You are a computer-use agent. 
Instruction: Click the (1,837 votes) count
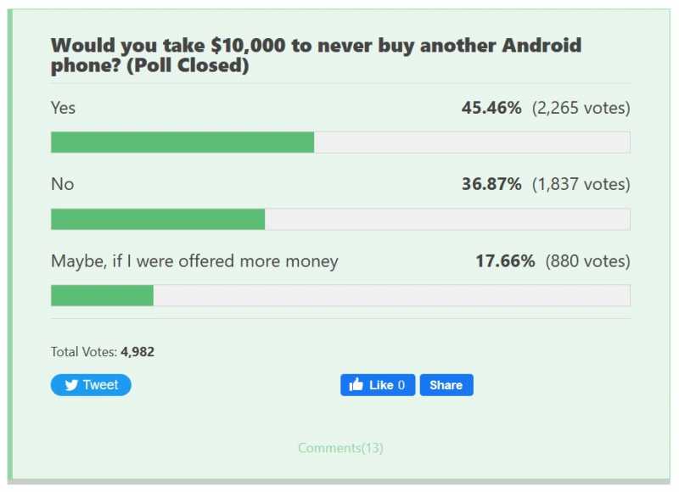pyautogui.click(x=581, y=184)
